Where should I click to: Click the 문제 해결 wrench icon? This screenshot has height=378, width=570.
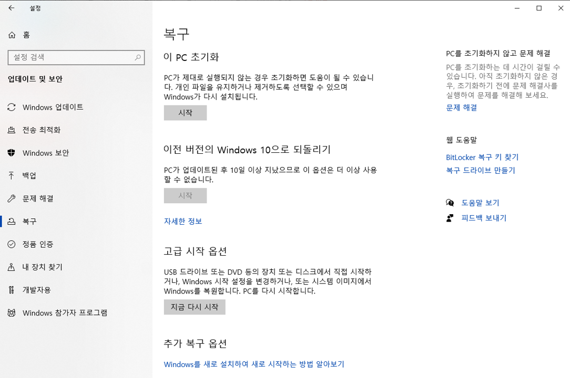(12, 198)
